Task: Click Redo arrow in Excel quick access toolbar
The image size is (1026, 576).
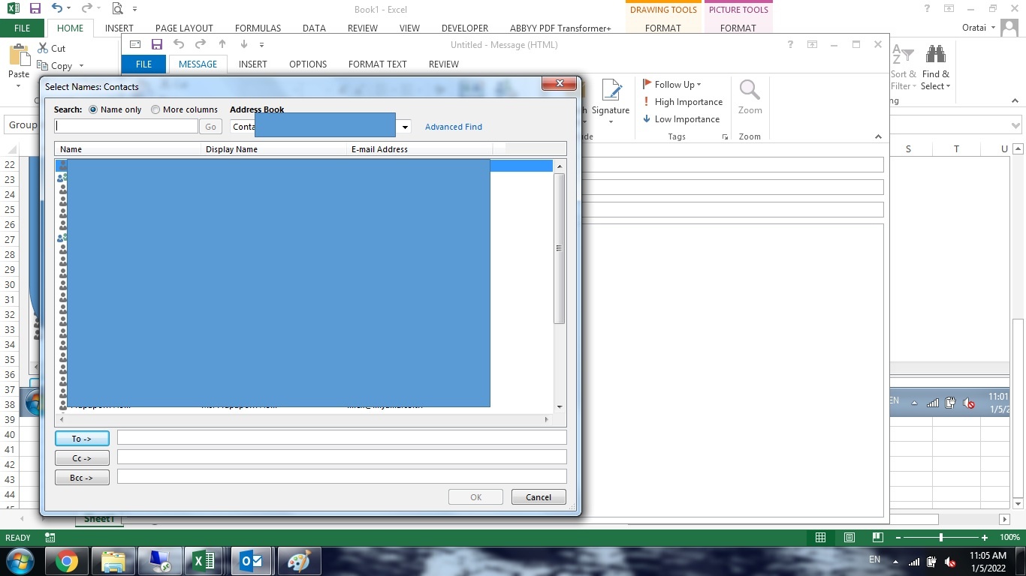Action: 86,9
